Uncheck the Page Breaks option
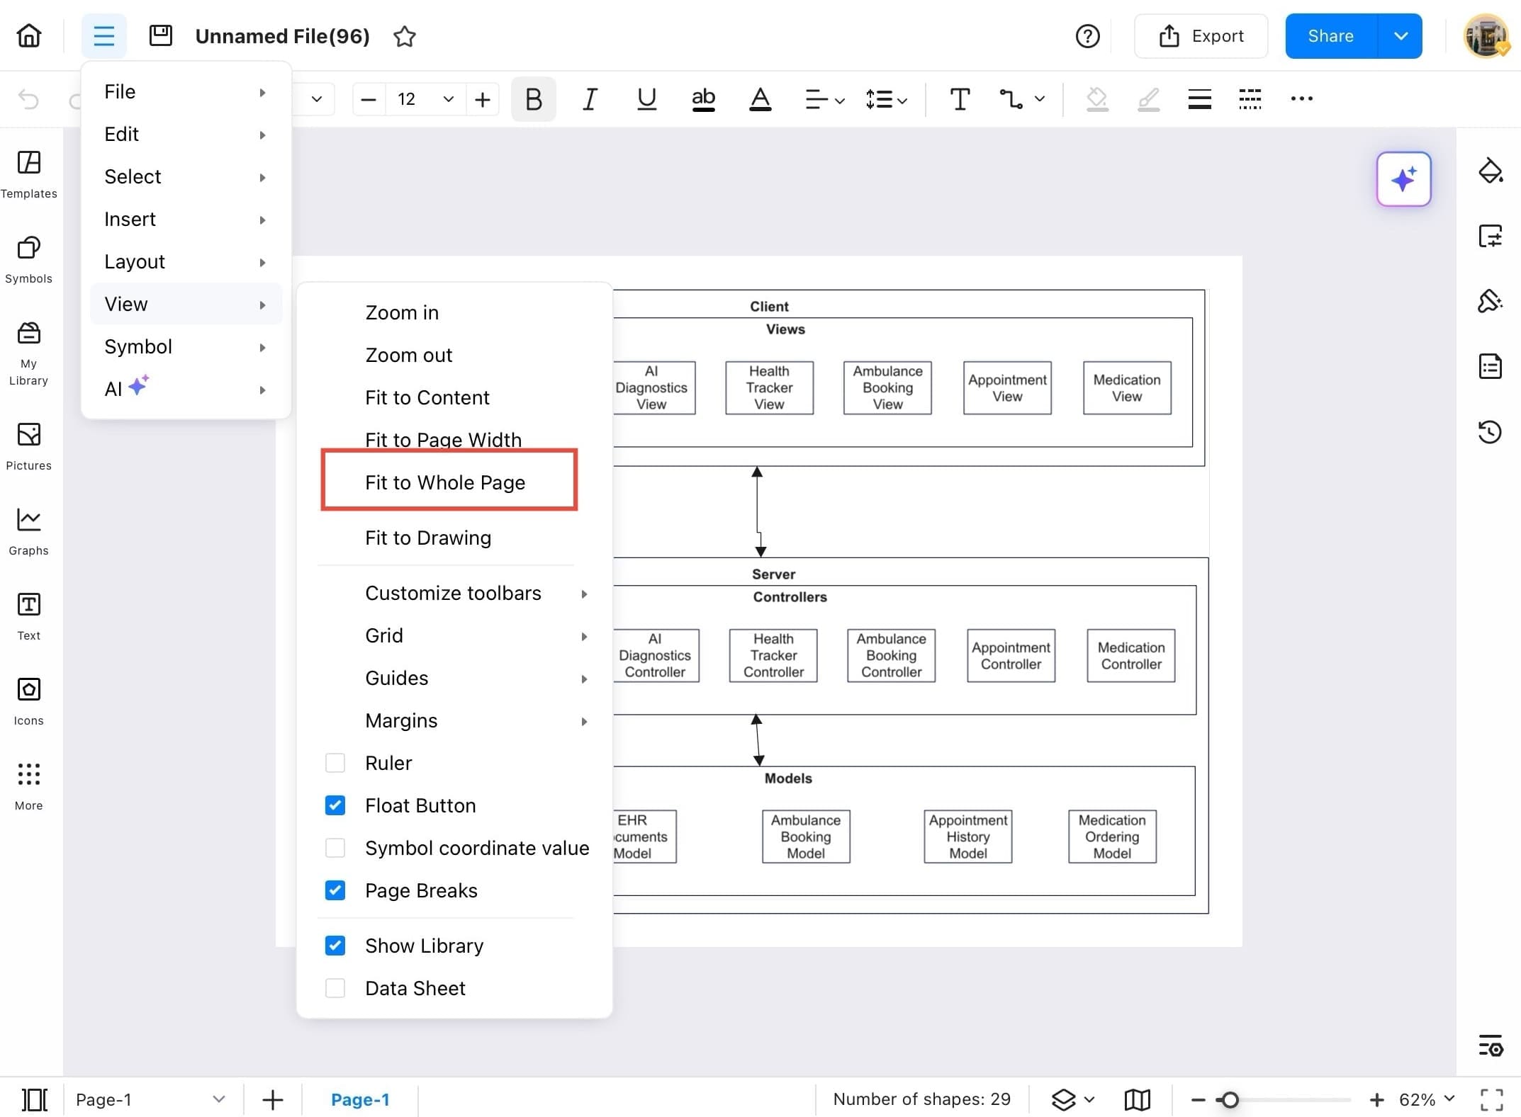This screenshot has width=1521, height=1117. (335, 890)
